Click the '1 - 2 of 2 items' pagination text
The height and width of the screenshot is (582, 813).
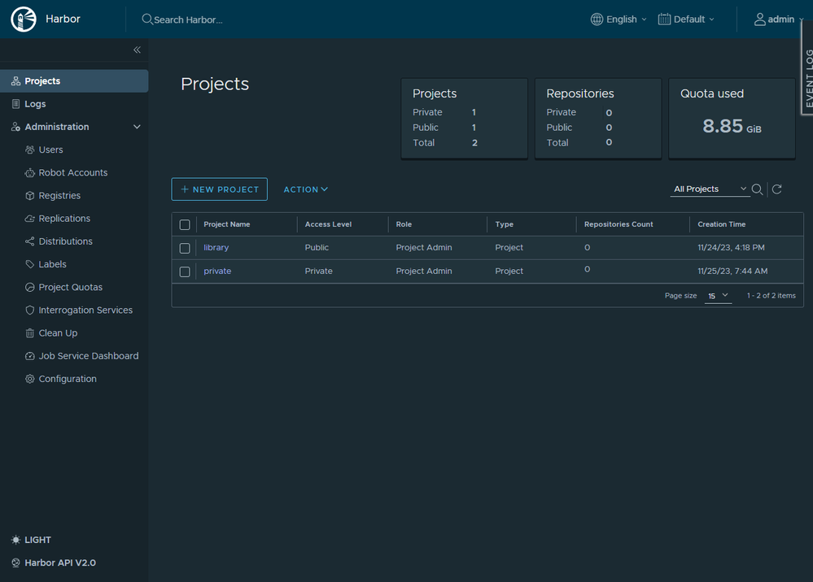click(x=771, y=296)
